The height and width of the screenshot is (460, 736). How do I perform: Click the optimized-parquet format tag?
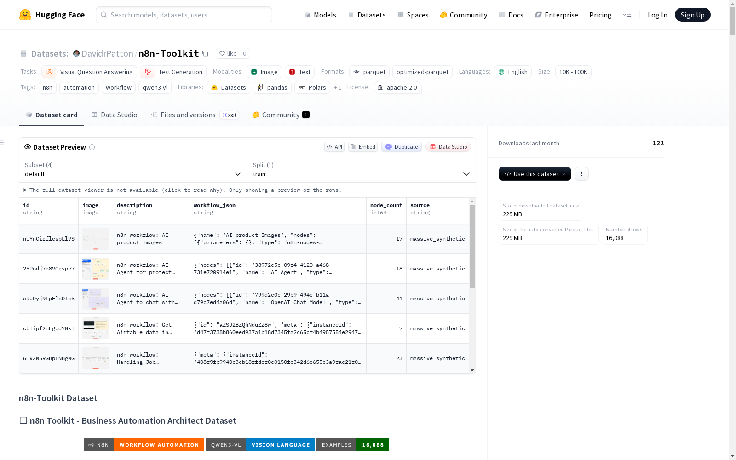coord(422,72)
